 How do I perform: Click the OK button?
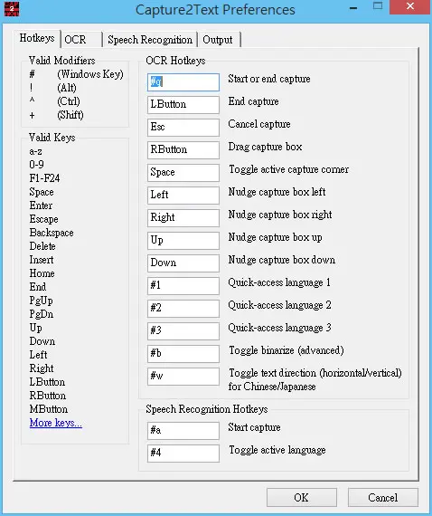[x=302, y=497]
